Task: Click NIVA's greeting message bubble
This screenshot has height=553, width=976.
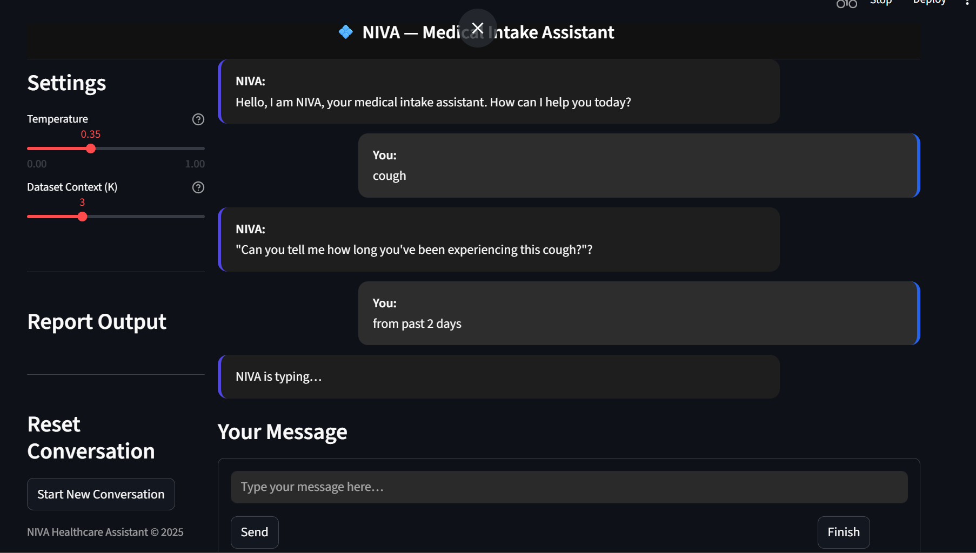Action: click(498, 92)
